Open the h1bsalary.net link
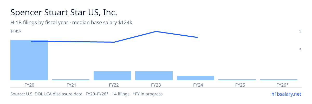This screenshot has height=104, width=312. [x=286, y=94]
